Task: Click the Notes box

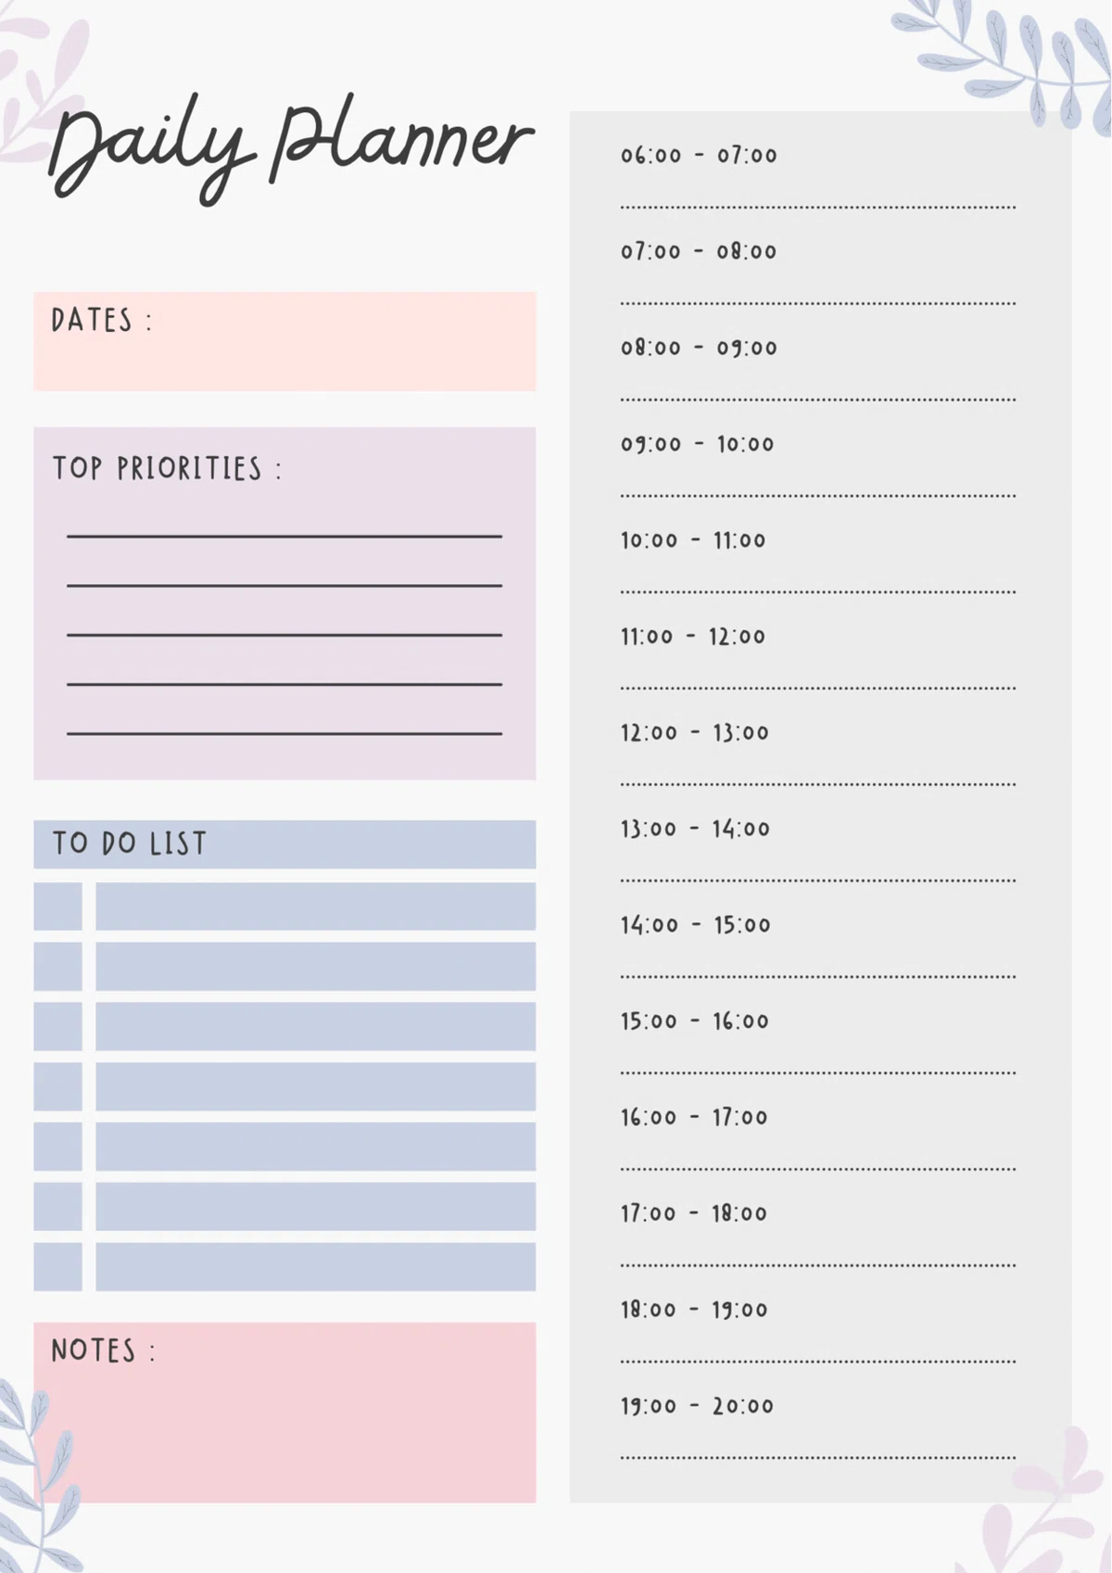Action: coord(284,1412)
